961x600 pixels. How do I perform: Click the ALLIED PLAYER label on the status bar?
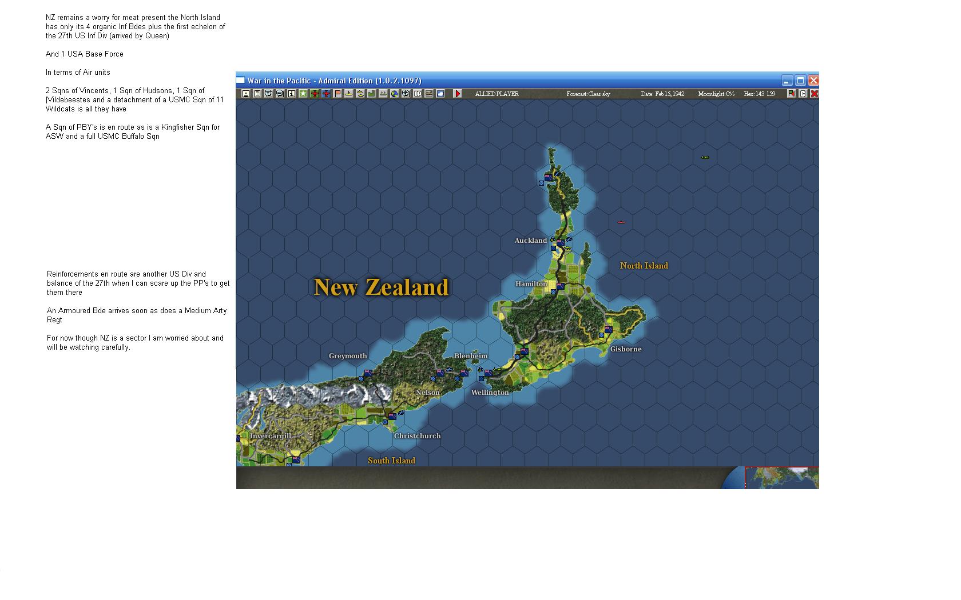(x=497, y=94)
